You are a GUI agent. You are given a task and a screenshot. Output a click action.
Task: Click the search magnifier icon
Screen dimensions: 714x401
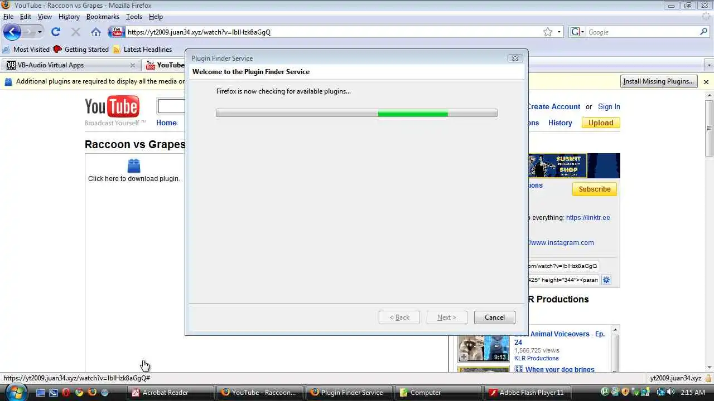704,32
